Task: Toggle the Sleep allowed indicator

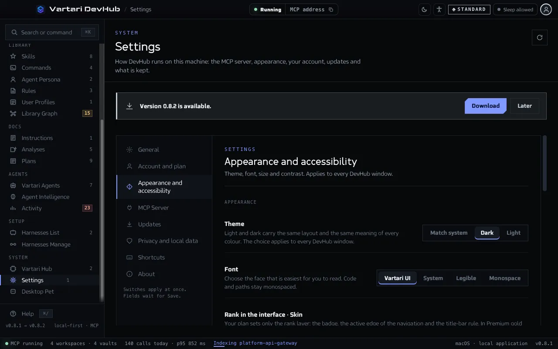Action: [x=515, y=10]
